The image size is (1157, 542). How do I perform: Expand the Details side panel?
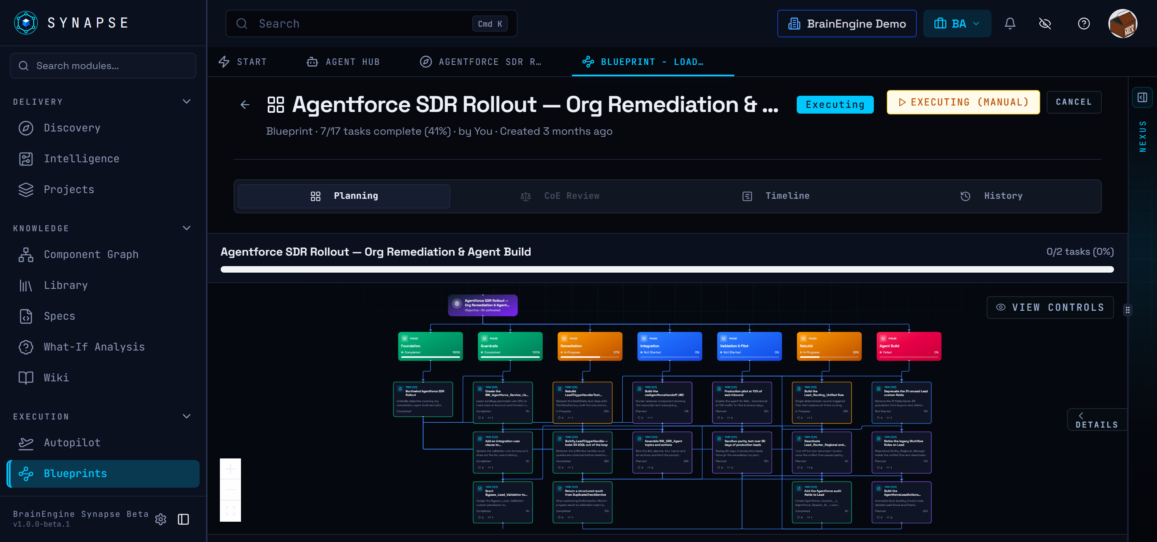(1097, 420)
